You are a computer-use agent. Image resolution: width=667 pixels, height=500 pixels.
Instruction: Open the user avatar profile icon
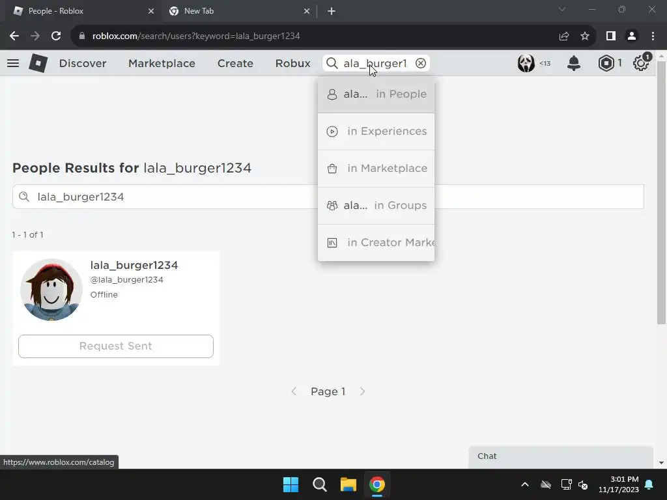click(x=526, y=63)
